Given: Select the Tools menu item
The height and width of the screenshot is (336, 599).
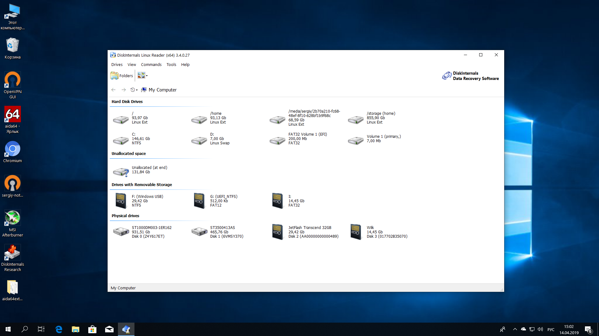Looking at the screenshot, I should 171,64.
